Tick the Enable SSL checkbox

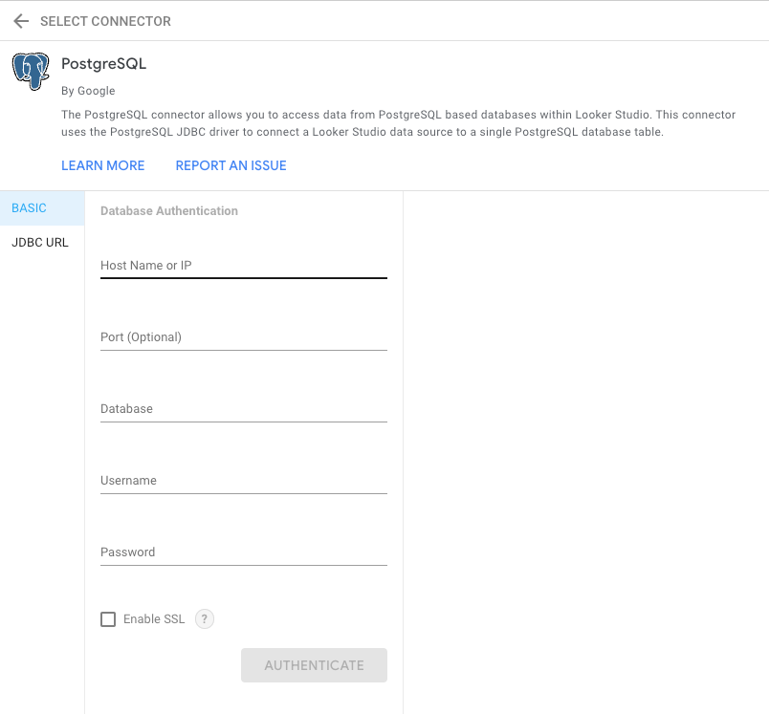(108, 619)
